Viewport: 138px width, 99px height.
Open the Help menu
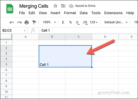pos(130,13)
